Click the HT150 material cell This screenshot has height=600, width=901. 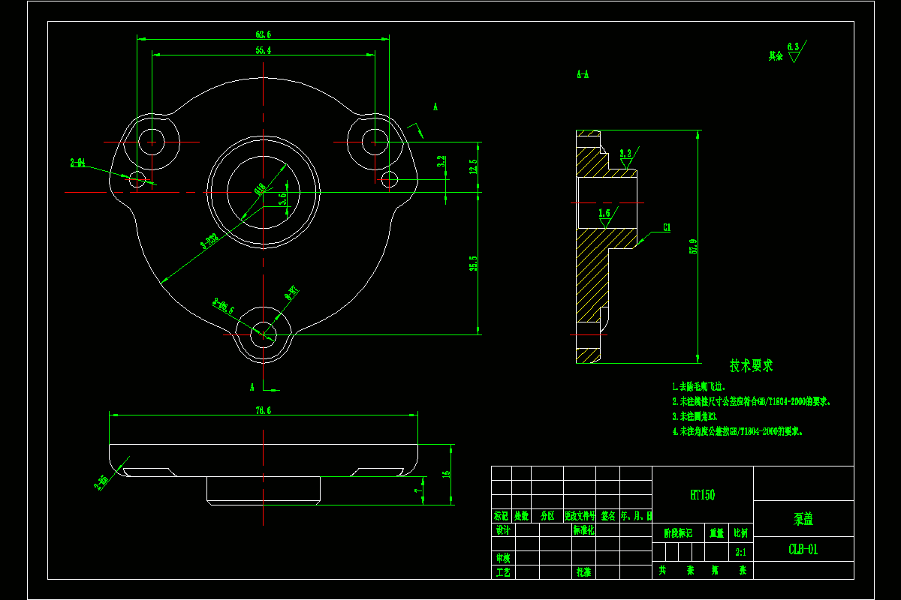click(x=702, y=495)
